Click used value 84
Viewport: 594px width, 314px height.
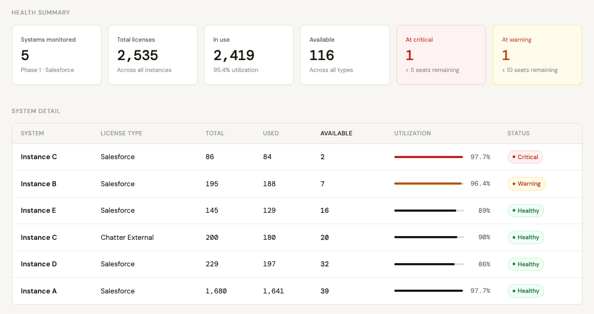click(267, 157)
